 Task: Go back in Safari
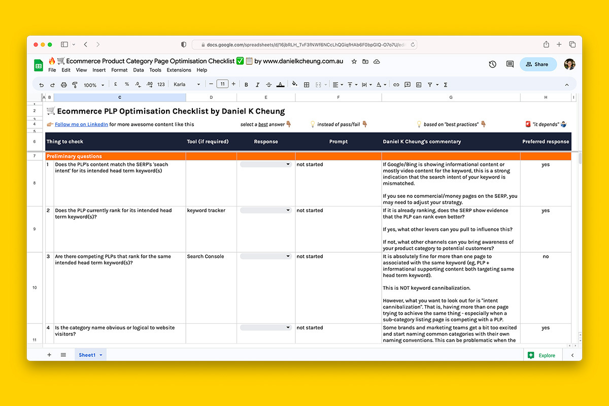click(85, 45)
